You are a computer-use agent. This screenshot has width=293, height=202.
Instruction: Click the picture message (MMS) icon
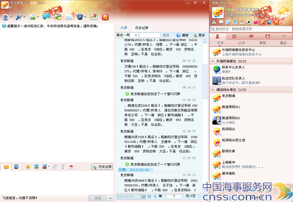(x=58, y=17)
